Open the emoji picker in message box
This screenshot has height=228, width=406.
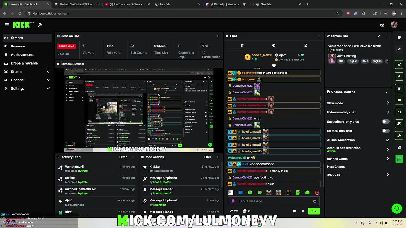click(x=315, y=201)
